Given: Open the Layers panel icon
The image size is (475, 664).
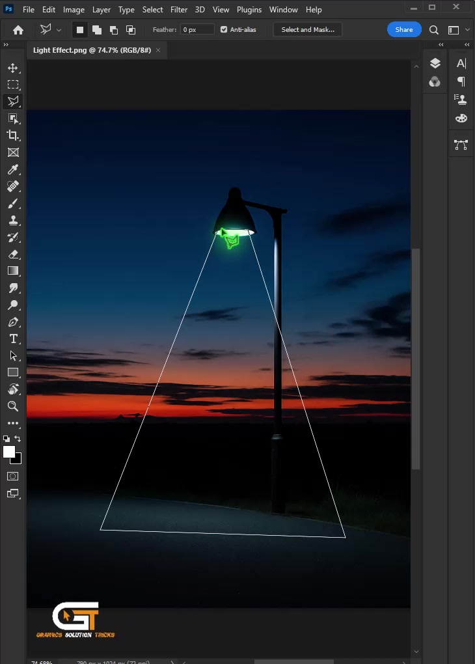Looking at the screenshot, I should pyautogui.click(x=435, y=64).
